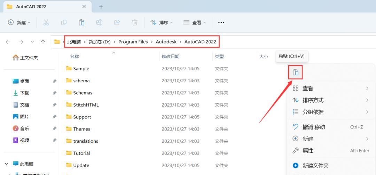The height and width of the screenshot is (175, 376).
Task: Choose 属性 in context menu
Action: [332, 151]
